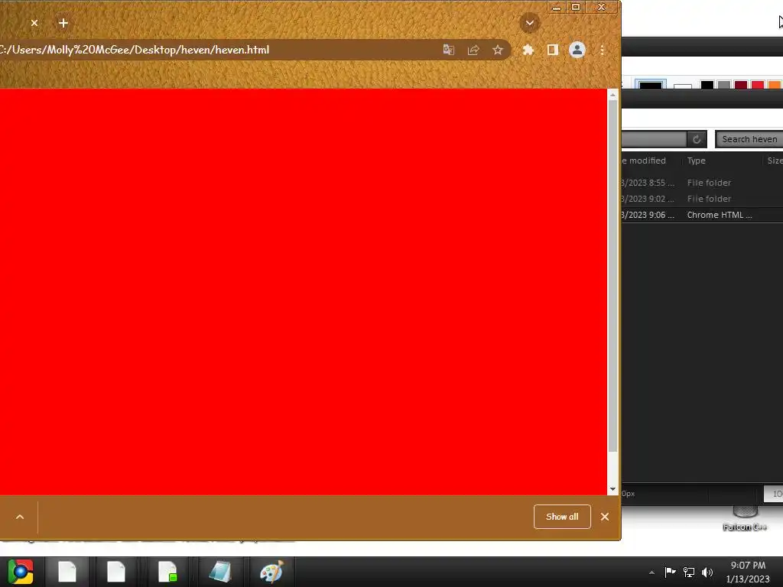Click the vertical scrollbar thumb in Chrome
The image size is (783, 587).
point(612,275)
